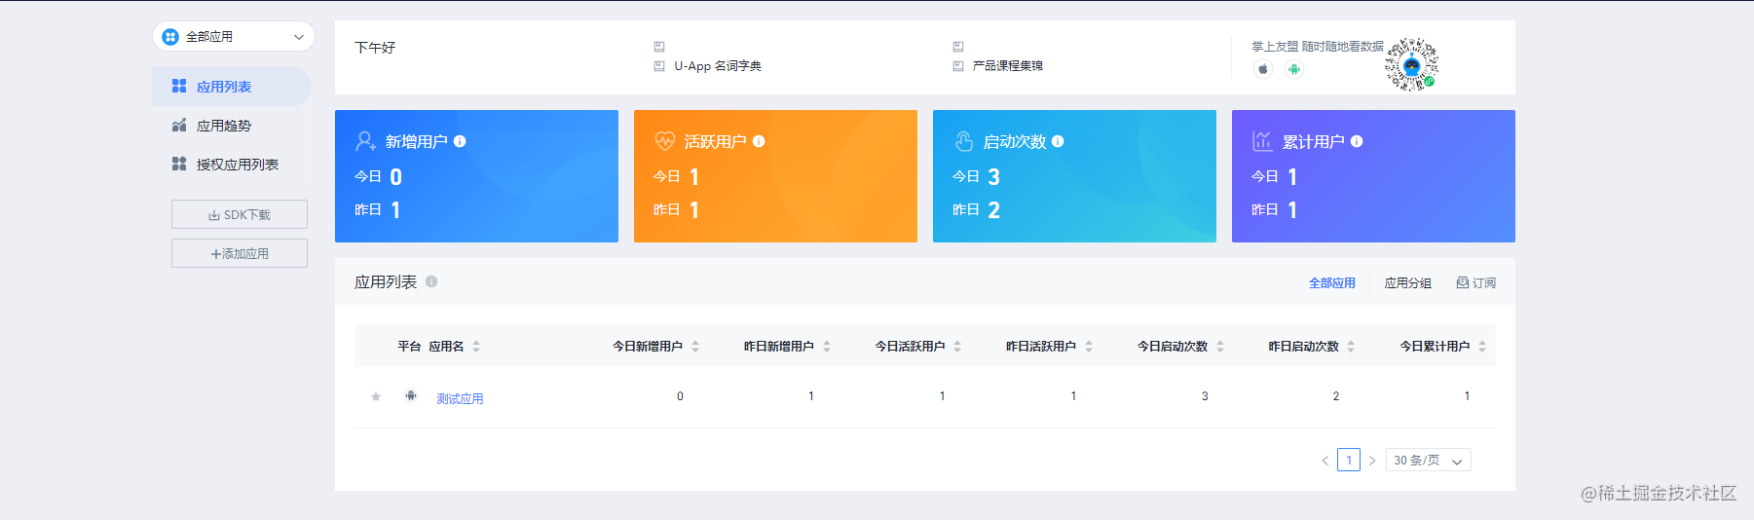Click the Apple iOS download icon
The height and width of the screenshot is (520, 1754).
pos(1263,69)
